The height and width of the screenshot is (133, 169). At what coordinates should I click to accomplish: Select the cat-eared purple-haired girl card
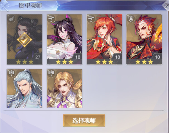pyautogui.click(x=64, y=39)
